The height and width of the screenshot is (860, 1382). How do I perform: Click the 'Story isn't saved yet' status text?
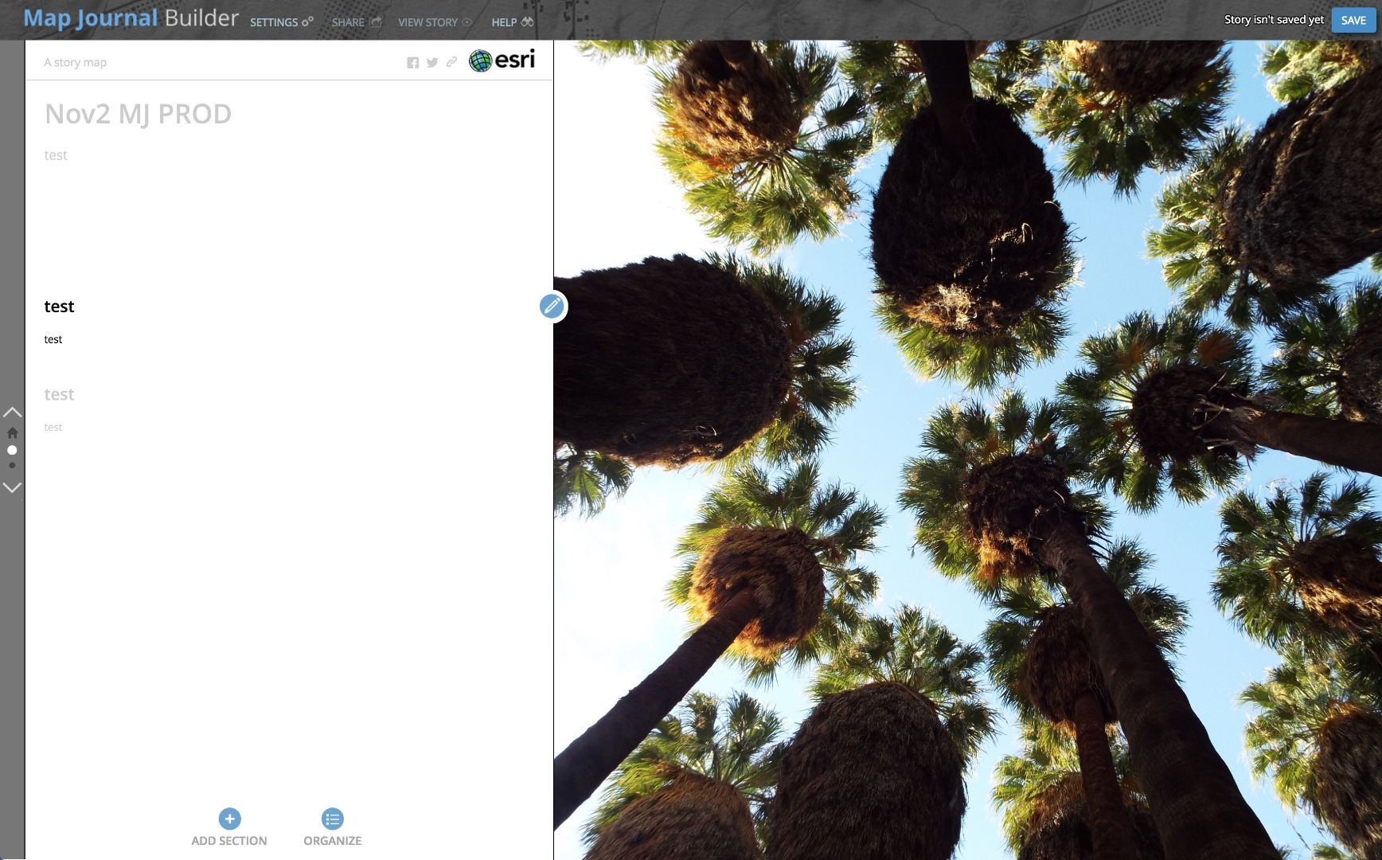tap(1274, 20)
